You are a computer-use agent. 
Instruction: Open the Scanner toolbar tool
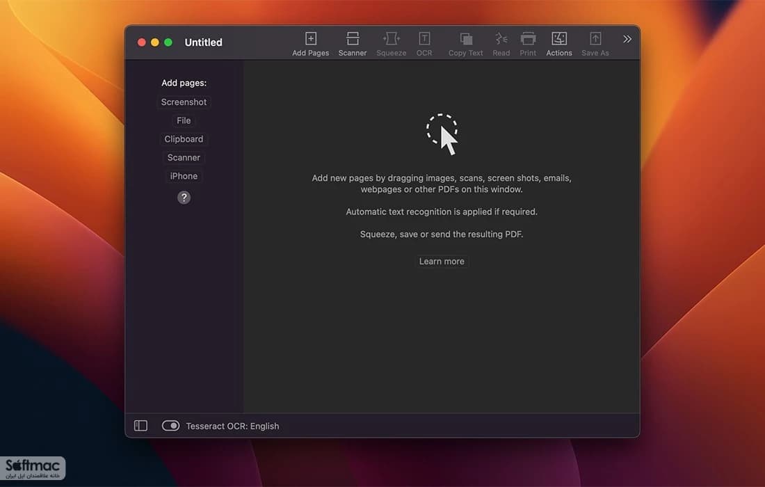(353, 44)
